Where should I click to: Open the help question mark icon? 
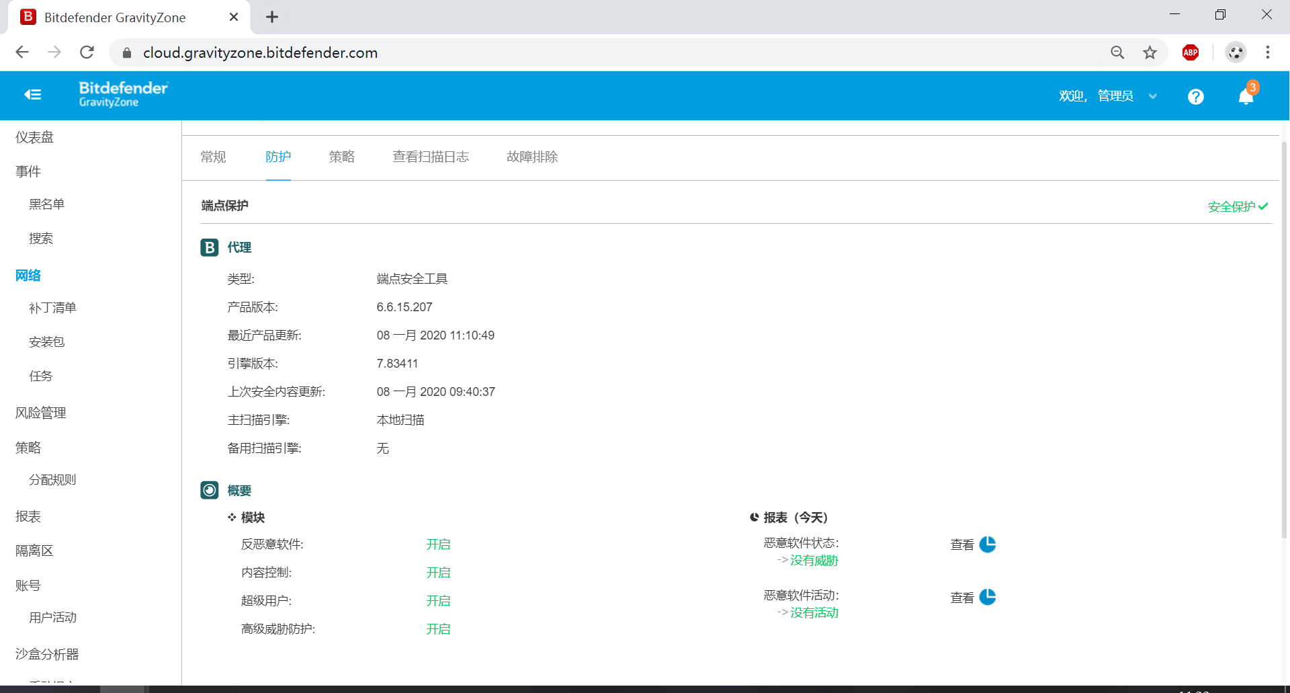click(x=1195, y=97)
